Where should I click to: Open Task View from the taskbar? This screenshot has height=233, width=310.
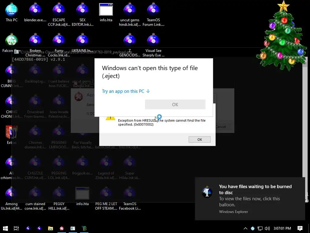[16, 228]
